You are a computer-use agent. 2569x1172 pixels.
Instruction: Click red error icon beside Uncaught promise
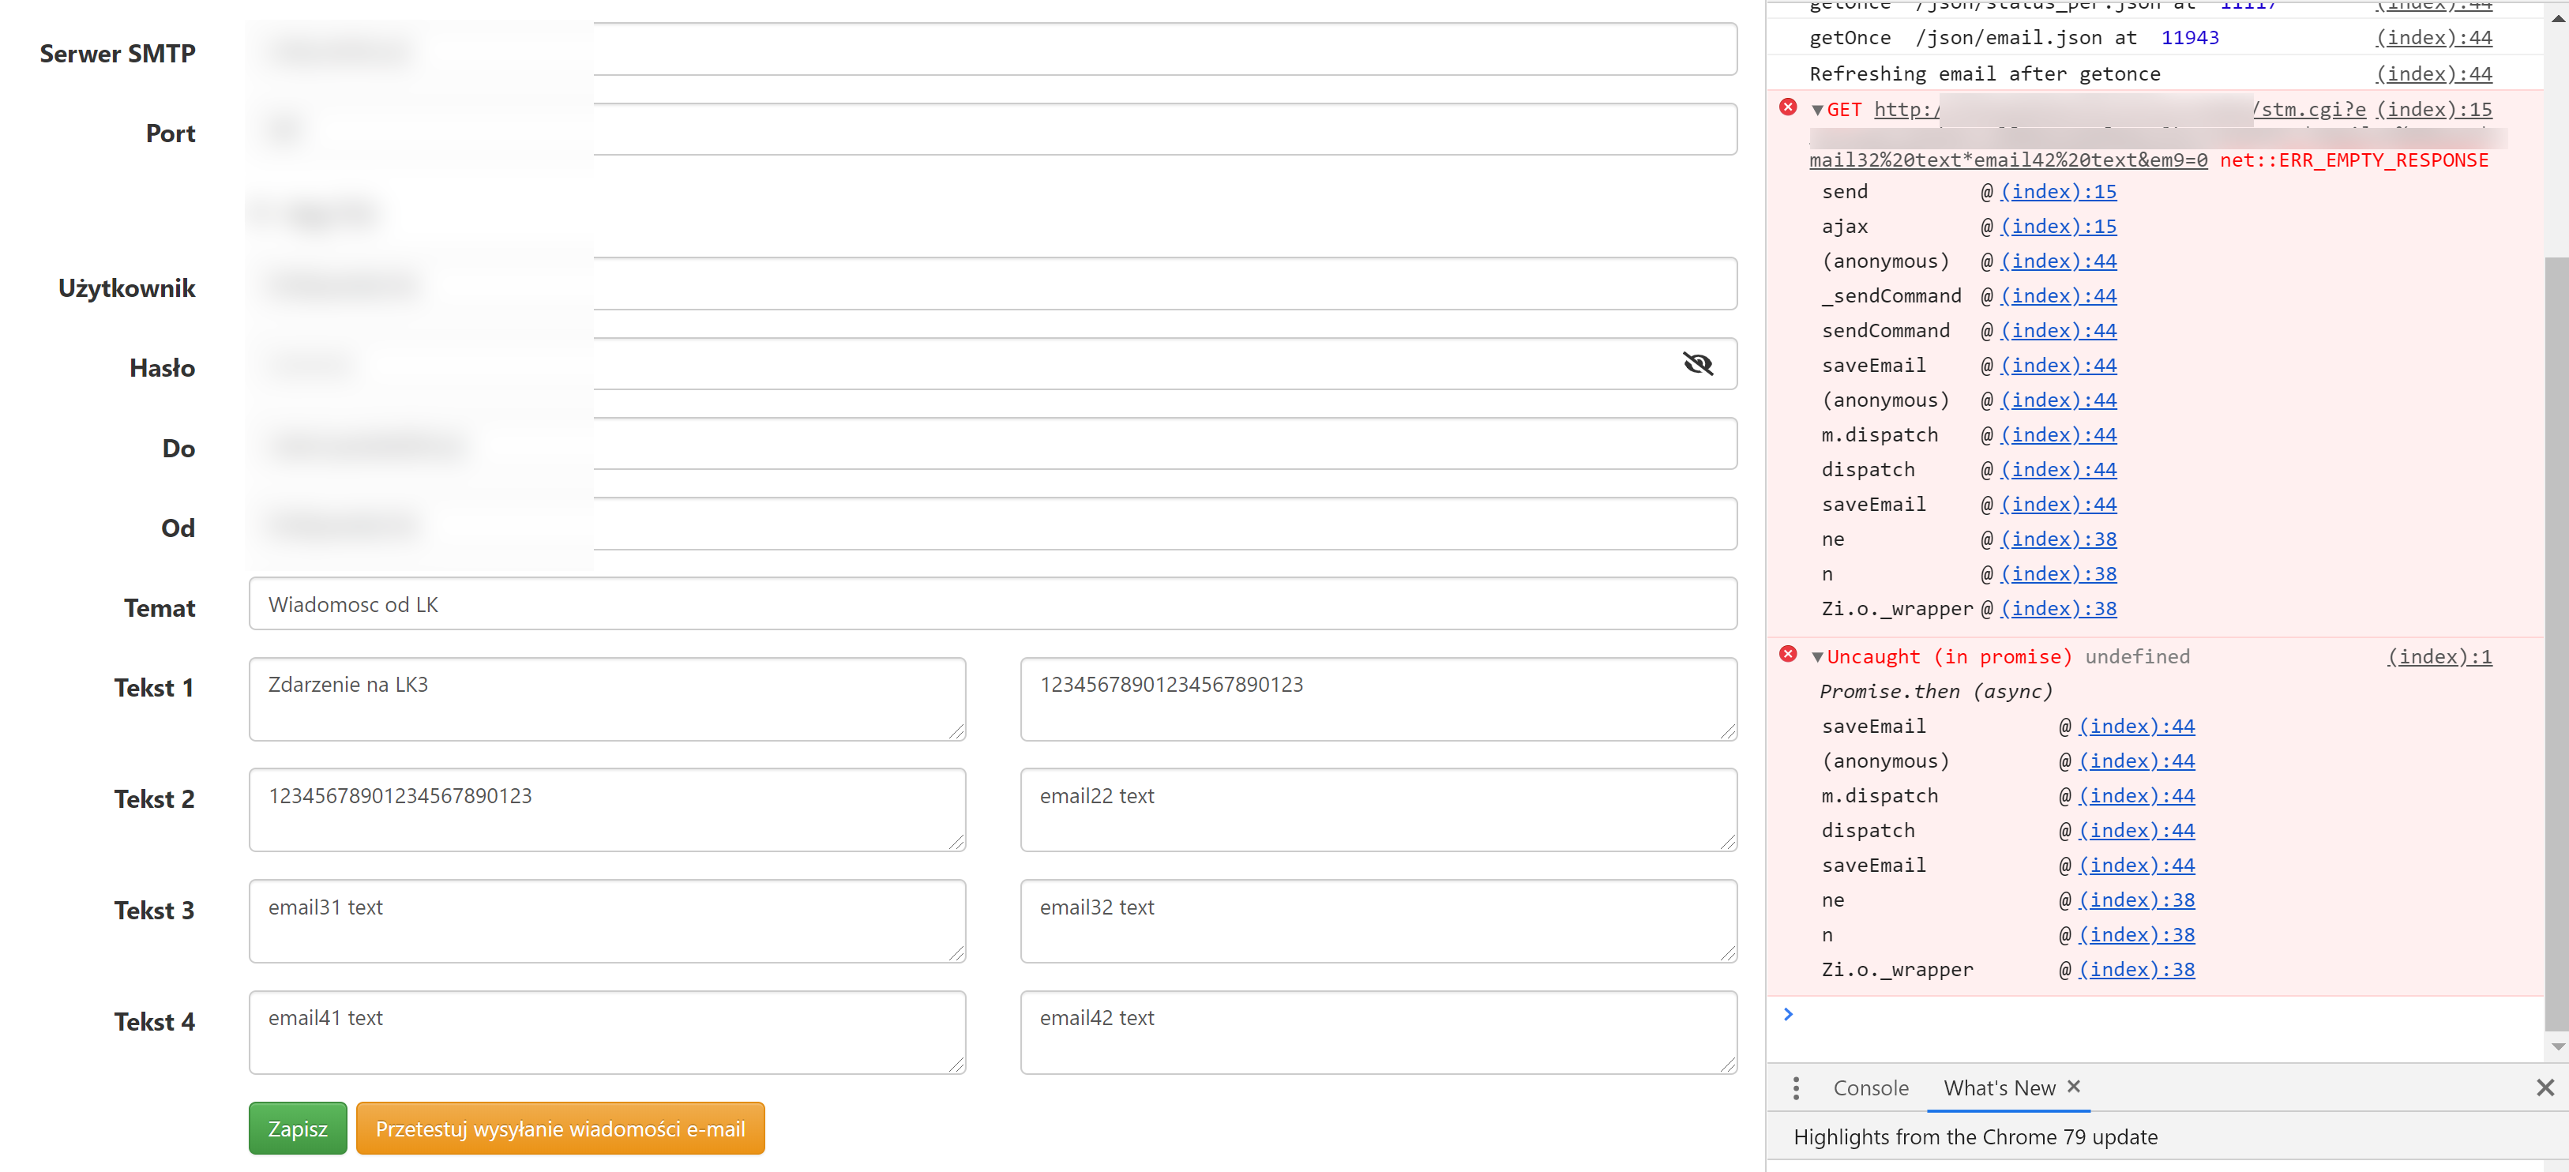click(x=1788, y=655)
